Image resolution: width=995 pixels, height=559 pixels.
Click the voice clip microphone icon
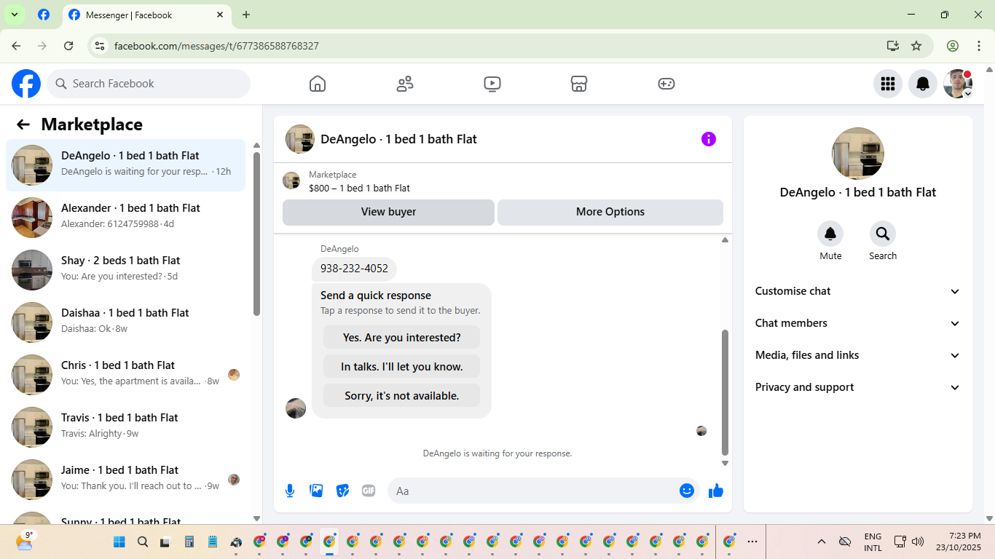coord(290,491)
